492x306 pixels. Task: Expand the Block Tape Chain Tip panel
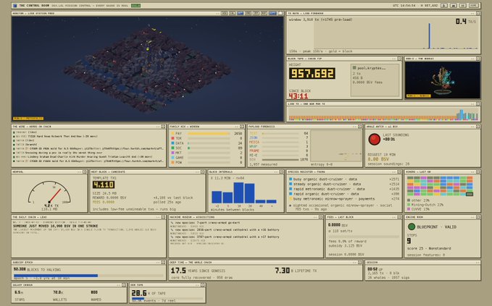(x=399, y=59)
